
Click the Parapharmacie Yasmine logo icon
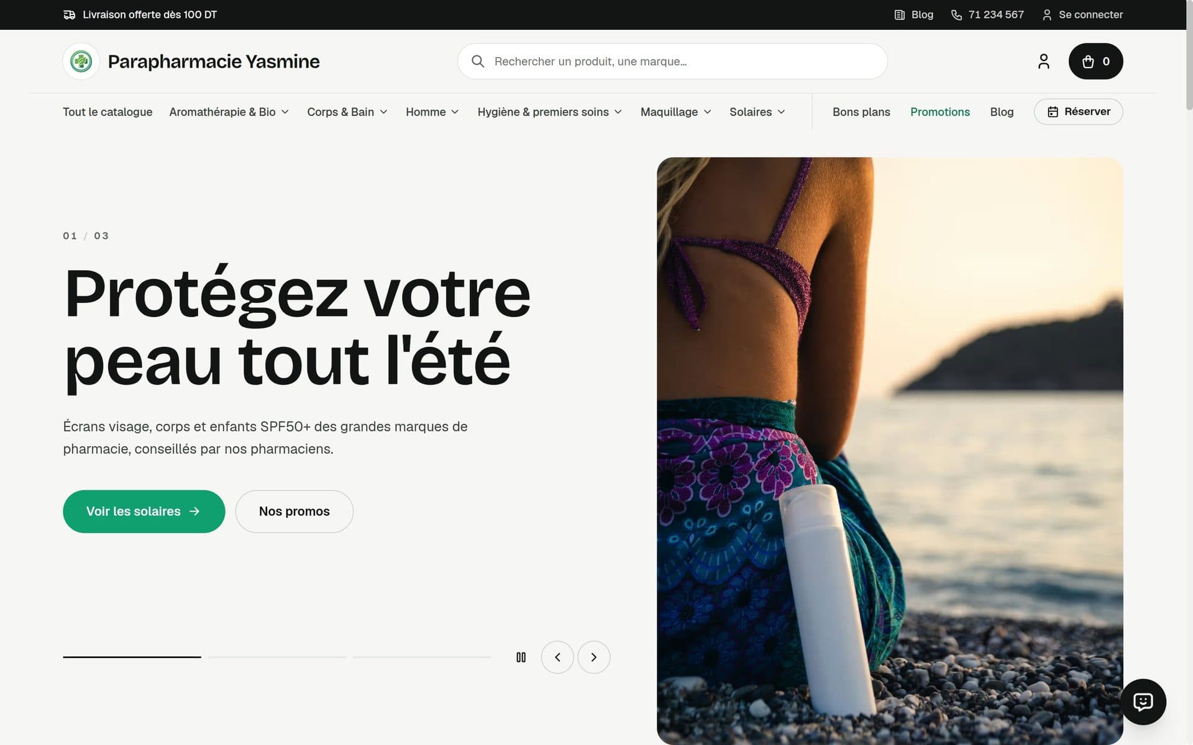point(81,61)
